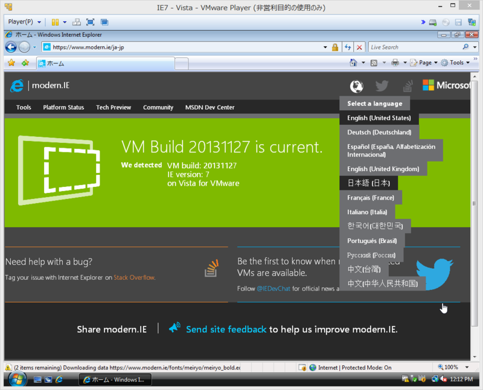Click the send Ctrl+Alt+Del icon in VMware toolbar
Viewport: 483px width, 390px height.
(x=77, y=22)
